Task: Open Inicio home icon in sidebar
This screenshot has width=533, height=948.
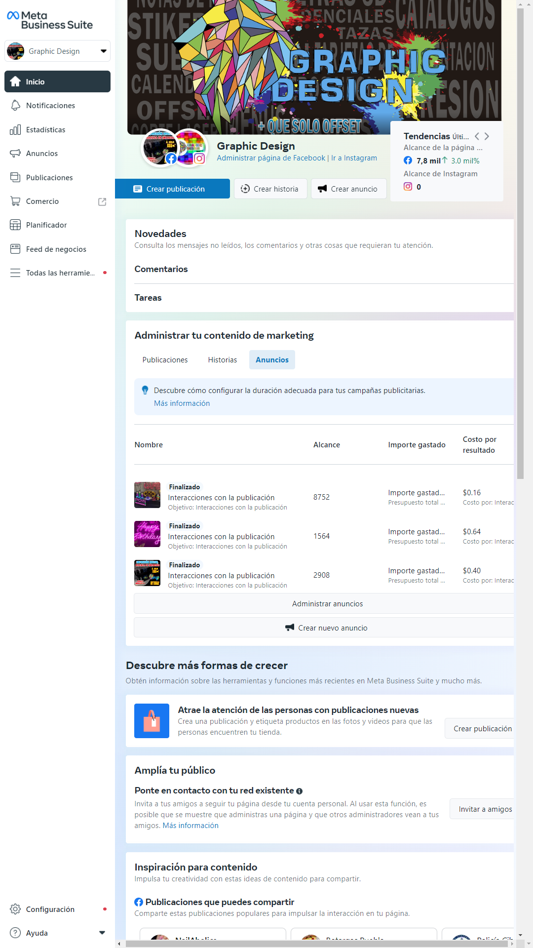Action: pos(15,81)
